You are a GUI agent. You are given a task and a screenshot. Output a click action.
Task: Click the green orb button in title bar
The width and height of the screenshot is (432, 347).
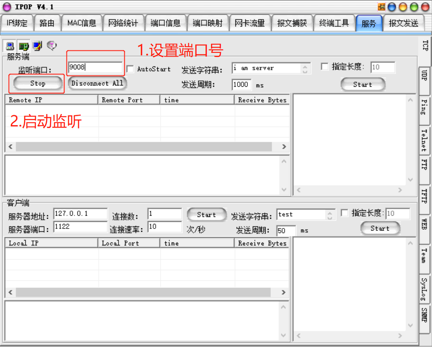tap(414, 7)
